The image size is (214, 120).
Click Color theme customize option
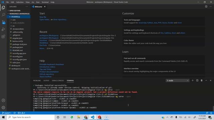(164, 42)
